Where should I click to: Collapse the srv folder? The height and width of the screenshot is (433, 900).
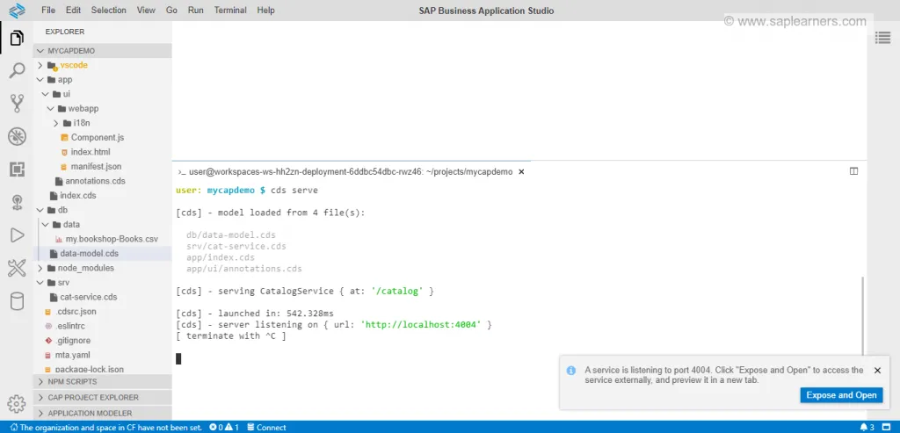pyautogui.click(x=102, y=283)
